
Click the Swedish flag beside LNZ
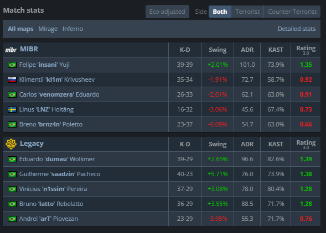pos(12,109)
